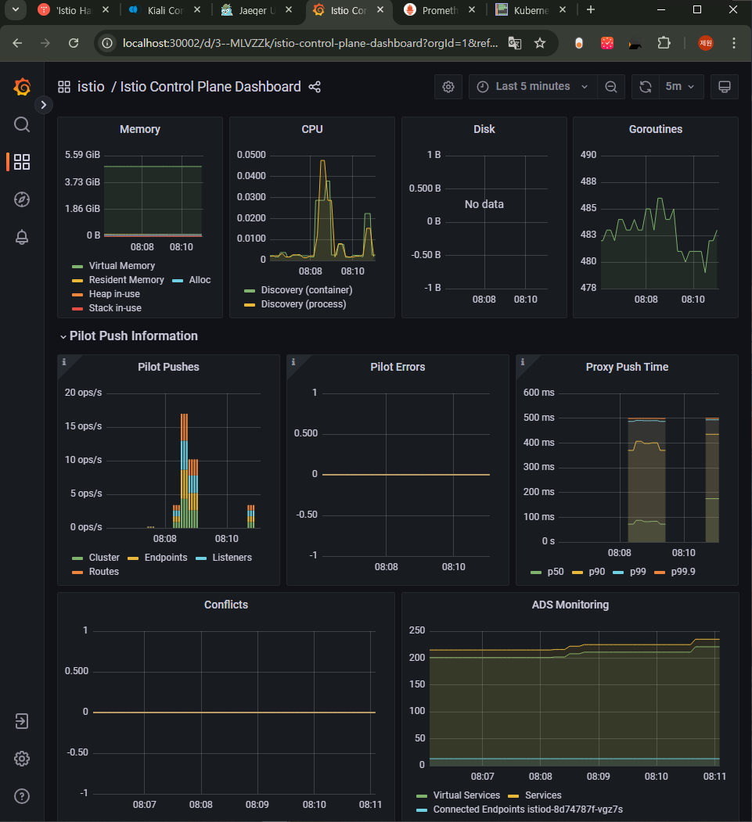The image size is (752, 822).
Task: Toggle the Endpoints legend series
Action: (x=166, y=558)
